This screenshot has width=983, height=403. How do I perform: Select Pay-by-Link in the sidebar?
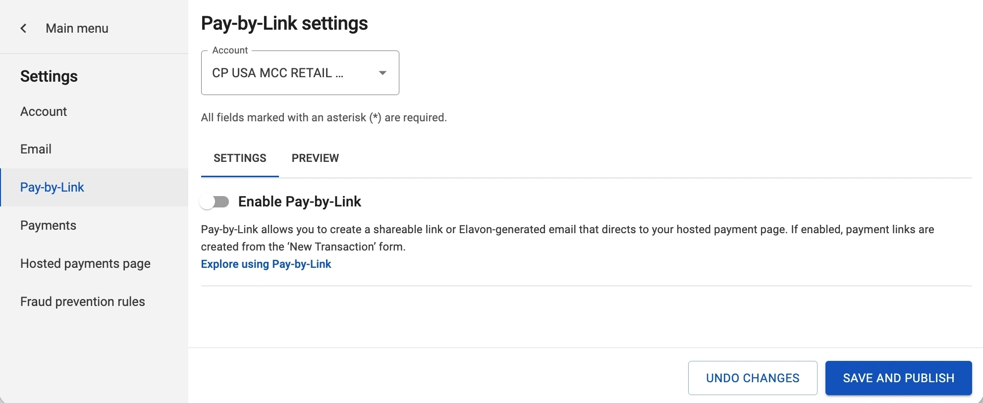(x=52, y=187)
